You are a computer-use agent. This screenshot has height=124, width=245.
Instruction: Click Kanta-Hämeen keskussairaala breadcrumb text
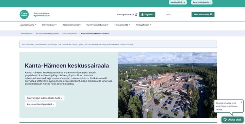point(95,33)
